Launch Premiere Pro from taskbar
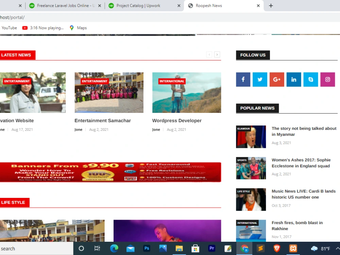Screen dimensions: 340x255 [x=211, y=249]
